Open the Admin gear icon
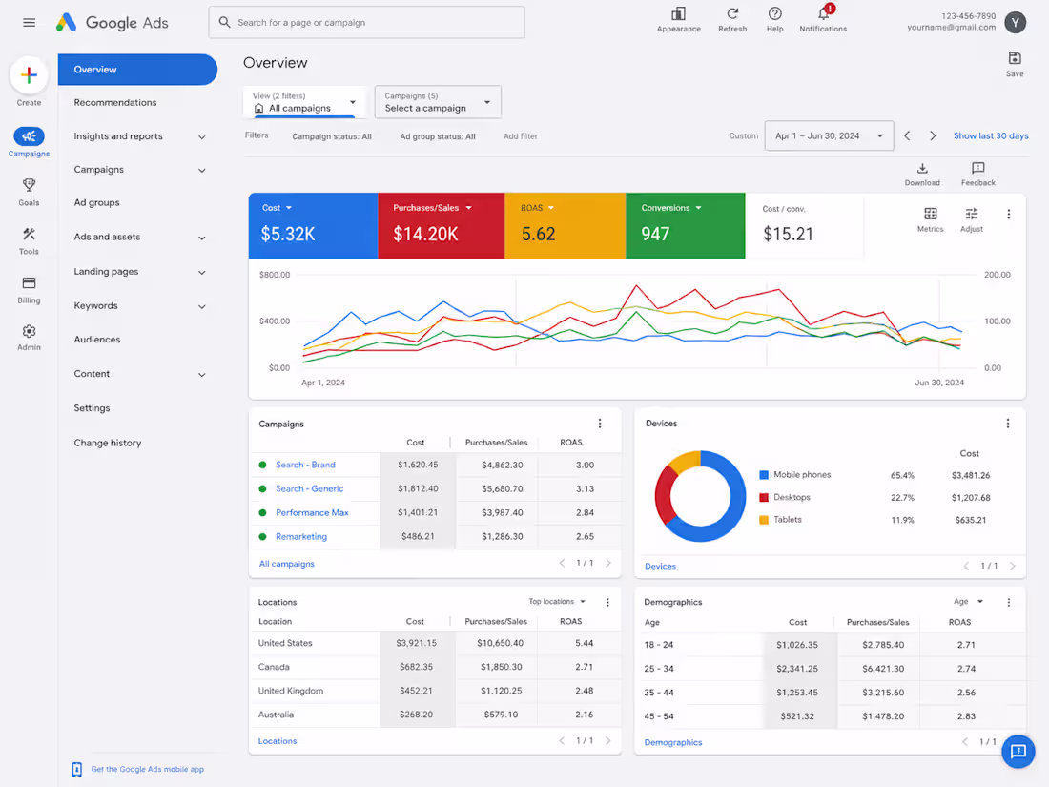 tap(29, 331)
